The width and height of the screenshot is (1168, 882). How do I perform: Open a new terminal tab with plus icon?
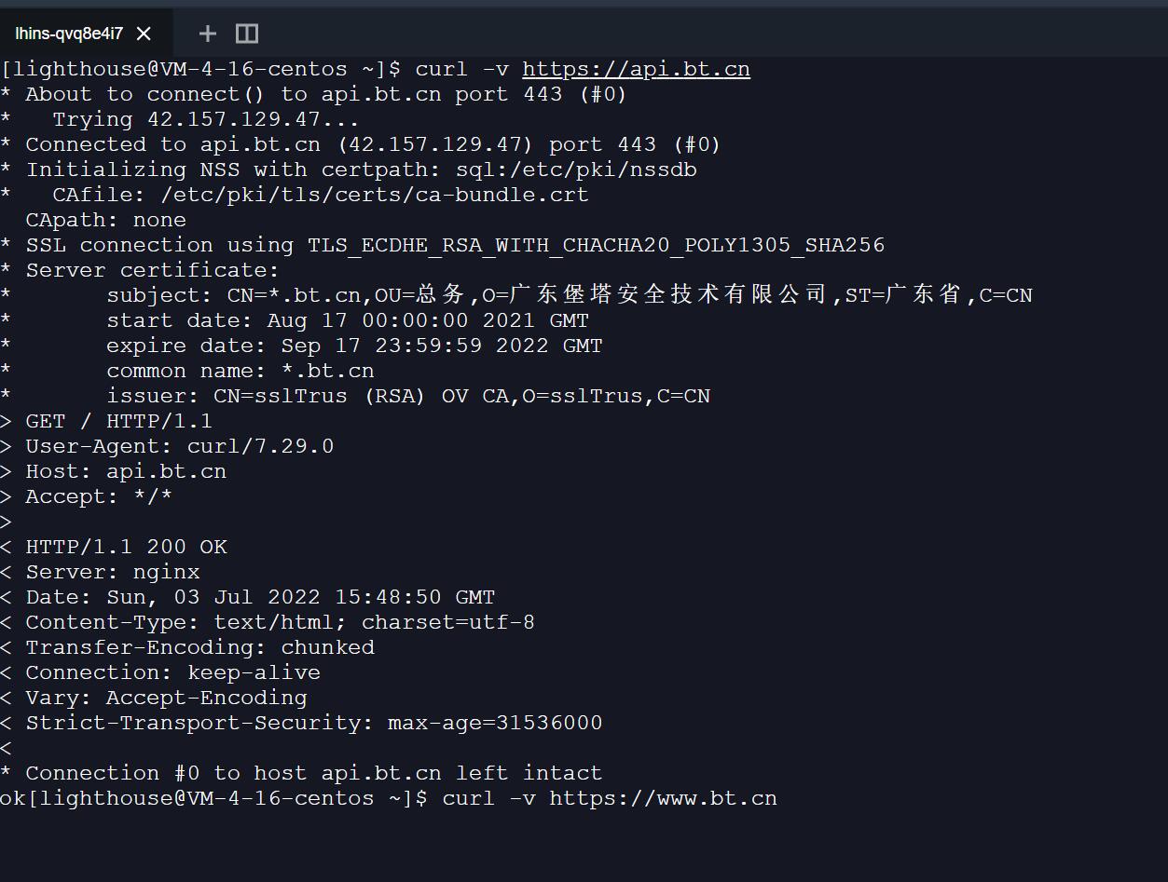coord(208,34)
